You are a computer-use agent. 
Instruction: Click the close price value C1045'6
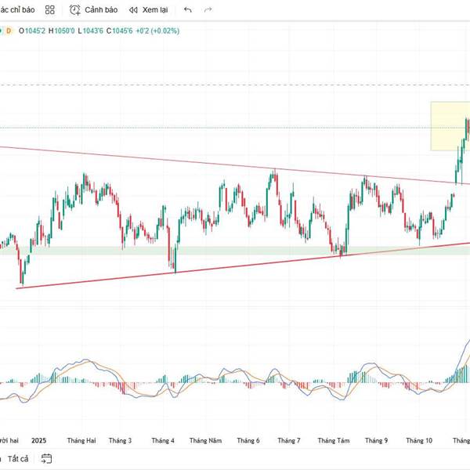[x=119, y=31]
